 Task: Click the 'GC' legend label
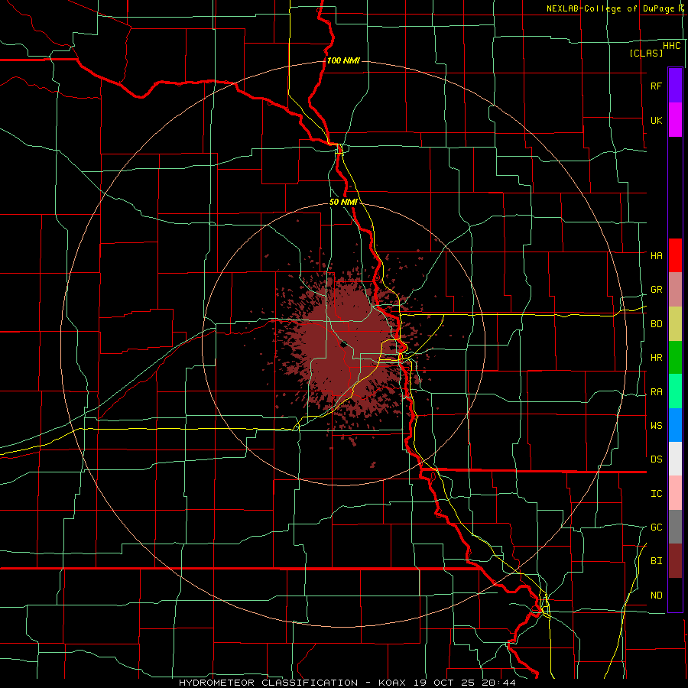point(656,527)
